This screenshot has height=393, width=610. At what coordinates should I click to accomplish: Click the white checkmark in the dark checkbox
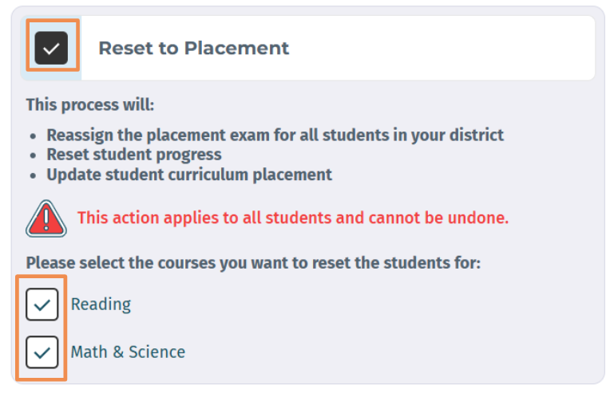(x=51, y=49)
